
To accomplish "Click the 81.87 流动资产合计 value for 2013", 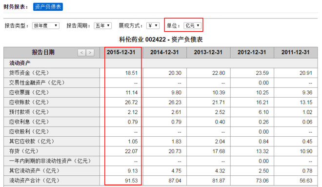I will [x=219, y=181].
